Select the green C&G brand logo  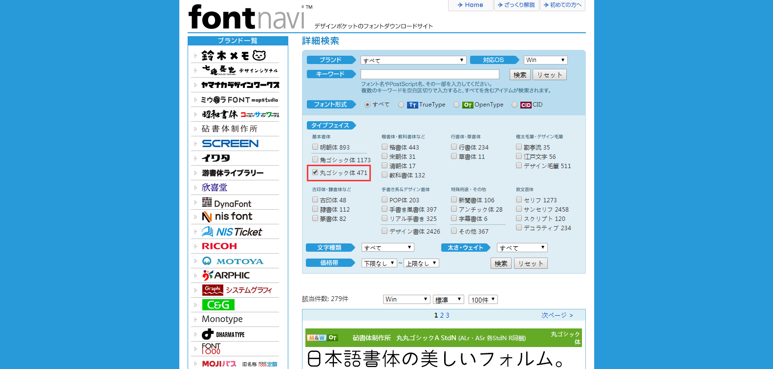coord(218,305)
